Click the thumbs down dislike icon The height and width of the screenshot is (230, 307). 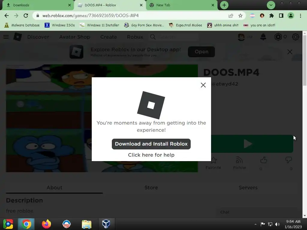point(289,160)
